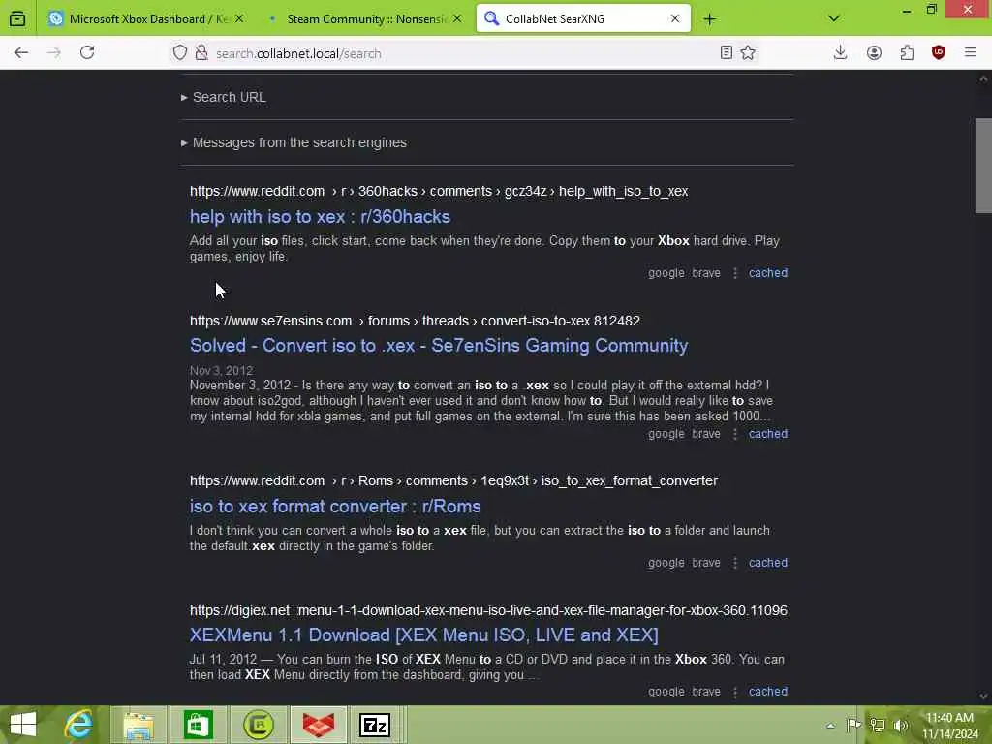Open more options dots for XEXMenu result
Image resolution: width=992 pixels, height=744 pixels.
(735, 692)
